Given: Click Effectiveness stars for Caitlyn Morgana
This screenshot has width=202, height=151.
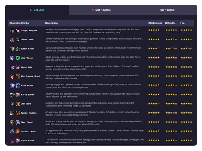Looking at the screenshot, I should click(x=154, y=30).
